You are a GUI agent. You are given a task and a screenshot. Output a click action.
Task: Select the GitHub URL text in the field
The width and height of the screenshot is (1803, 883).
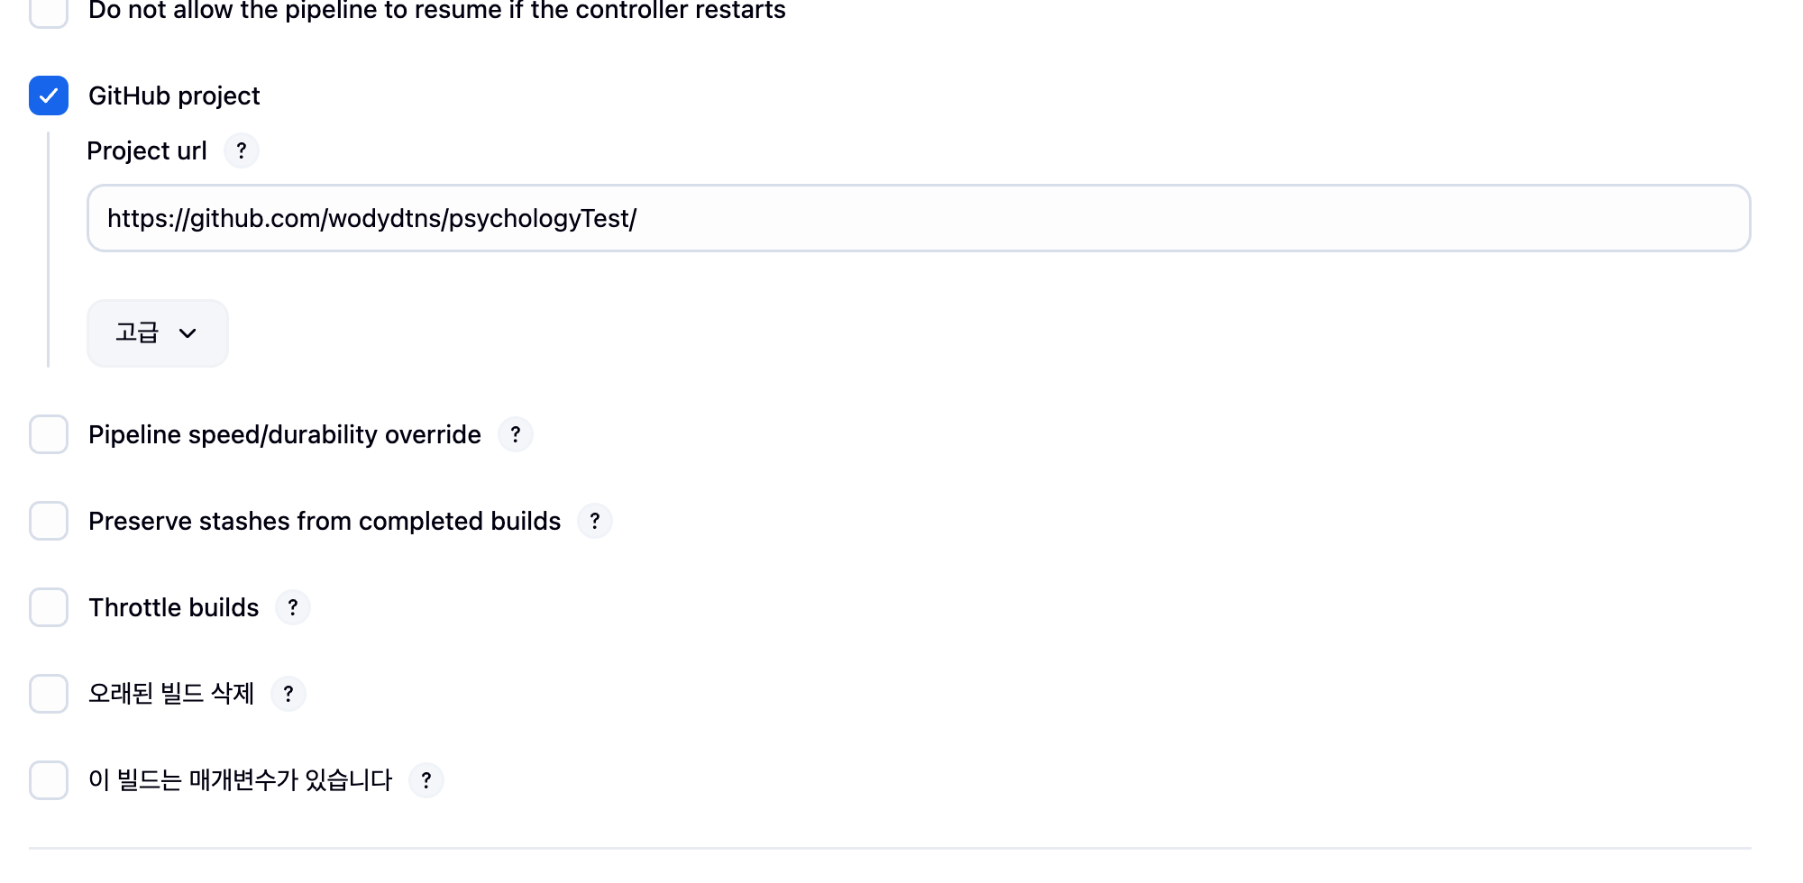pos(371,218)
